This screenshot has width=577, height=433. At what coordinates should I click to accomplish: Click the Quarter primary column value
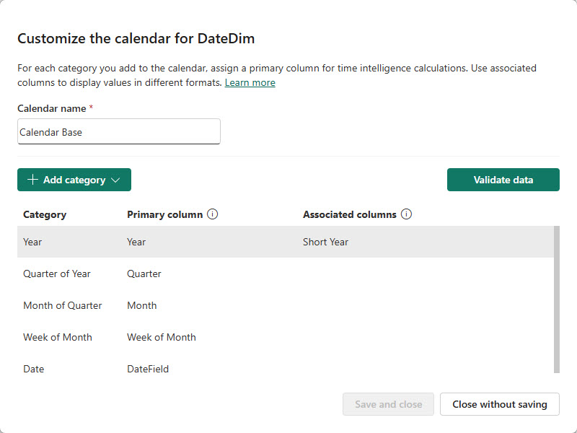pyautogui.click(x=144, y=274)
